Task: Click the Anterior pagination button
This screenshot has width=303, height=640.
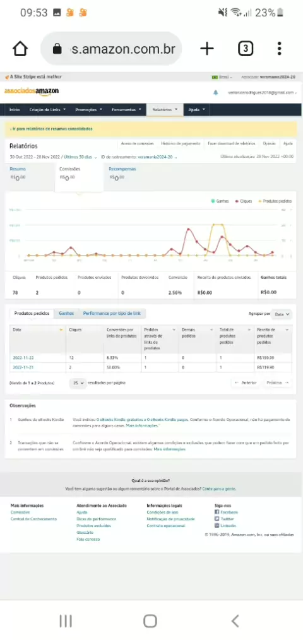Action: click(245, 383)
